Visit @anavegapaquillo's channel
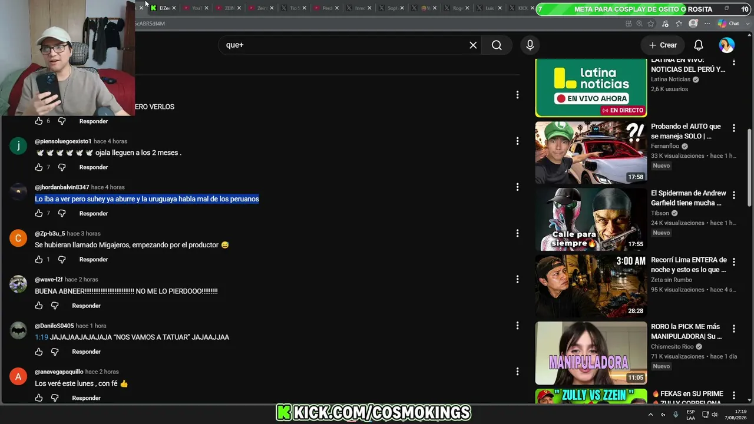Image resolution: width=754 pixels, height=424 pixels. coord(59,372)
